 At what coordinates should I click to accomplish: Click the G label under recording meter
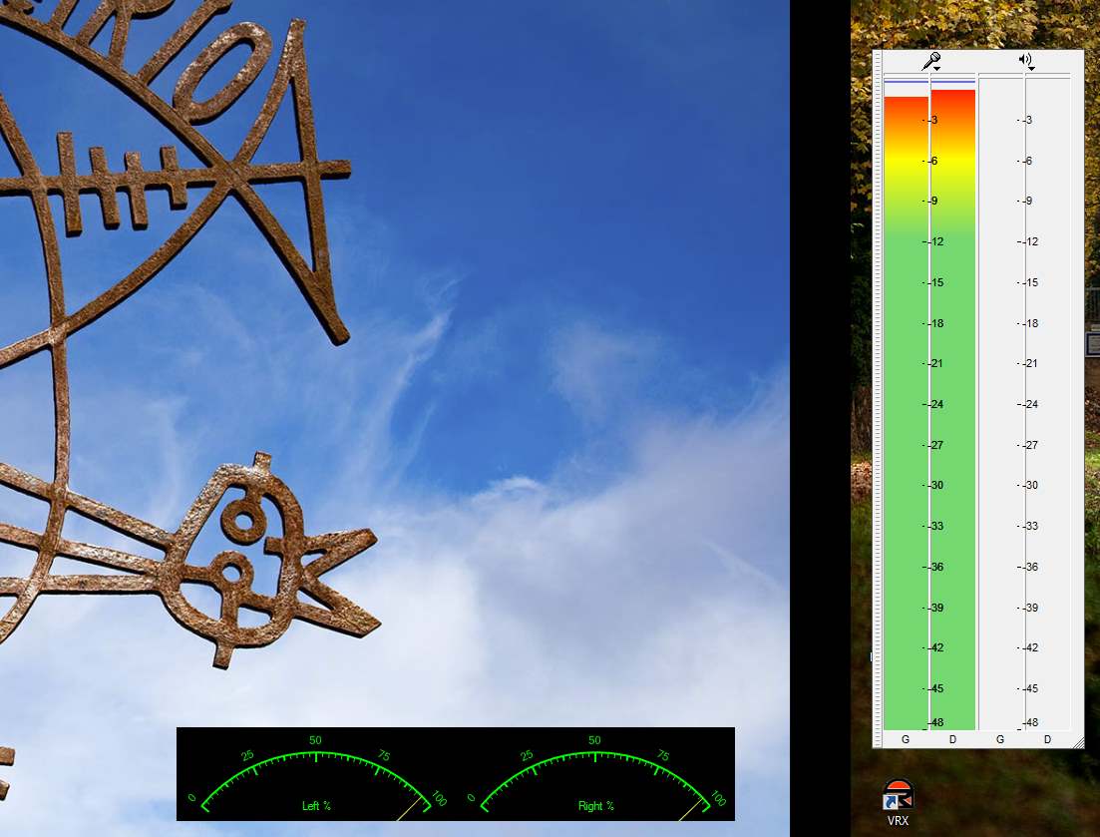point(906,739)
